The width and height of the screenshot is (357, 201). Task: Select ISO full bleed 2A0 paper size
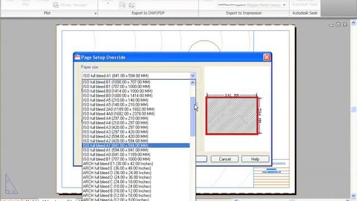click(136, 109)
